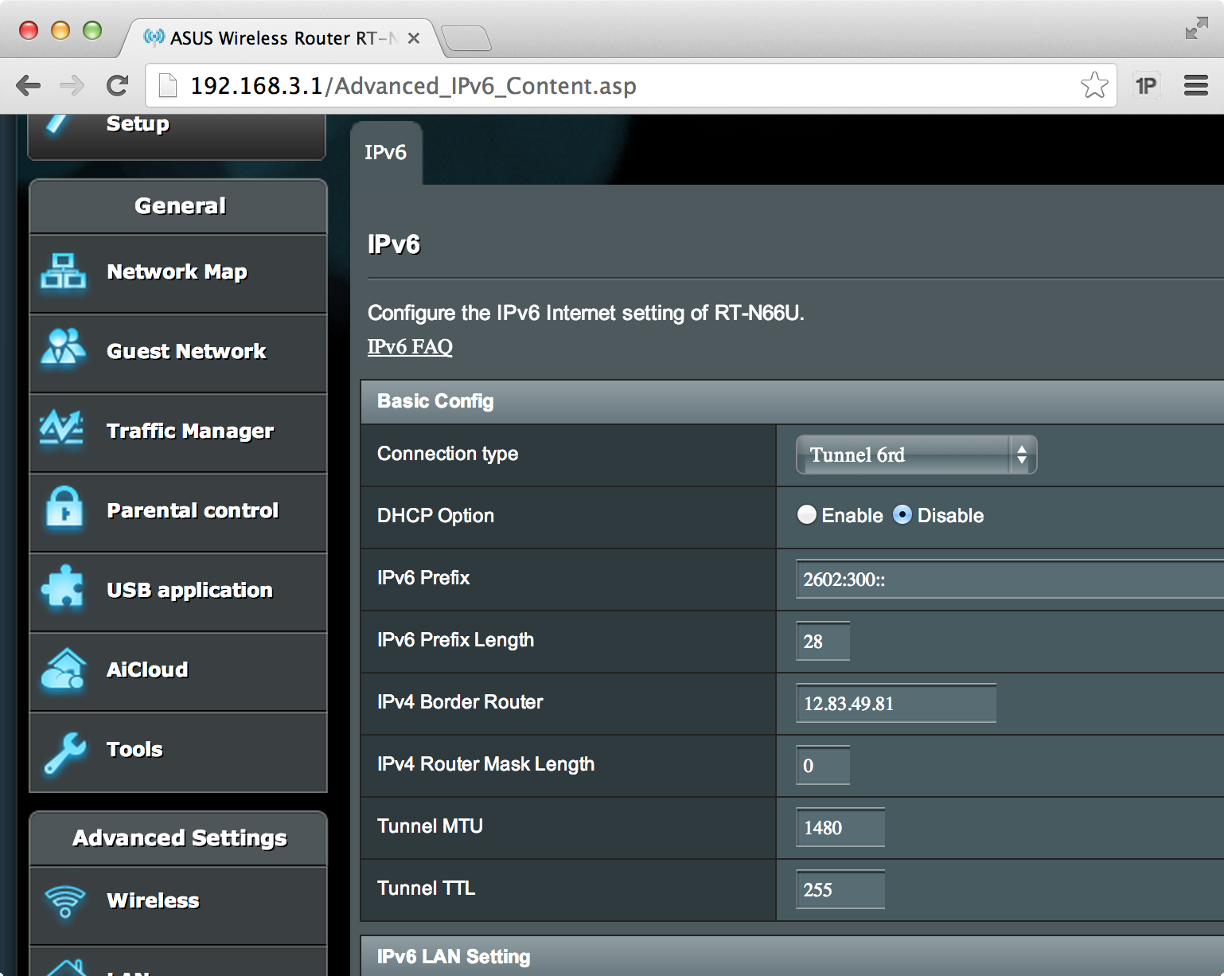The image size is (1224, 976).
Task: Open AiCloud using its cloud icon
Action: point(63,669)
